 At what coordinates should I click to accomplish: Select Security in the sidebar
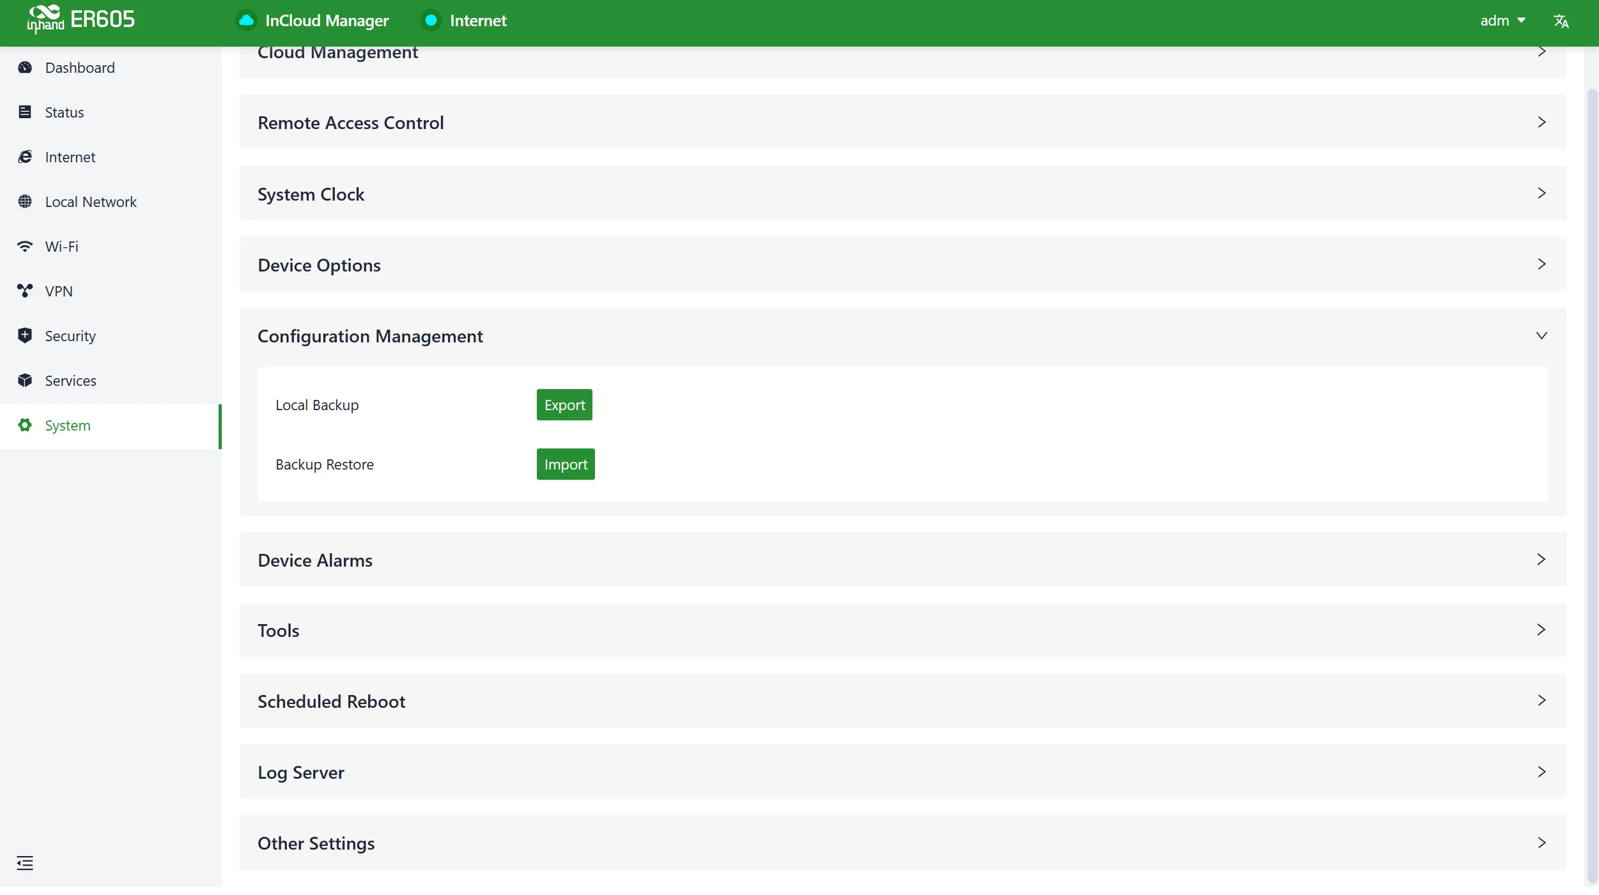111,336
